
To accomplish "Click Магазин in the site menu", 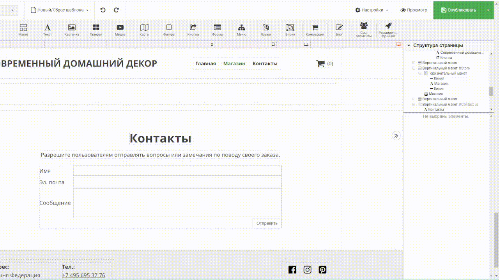I will (x=234, y=64).
